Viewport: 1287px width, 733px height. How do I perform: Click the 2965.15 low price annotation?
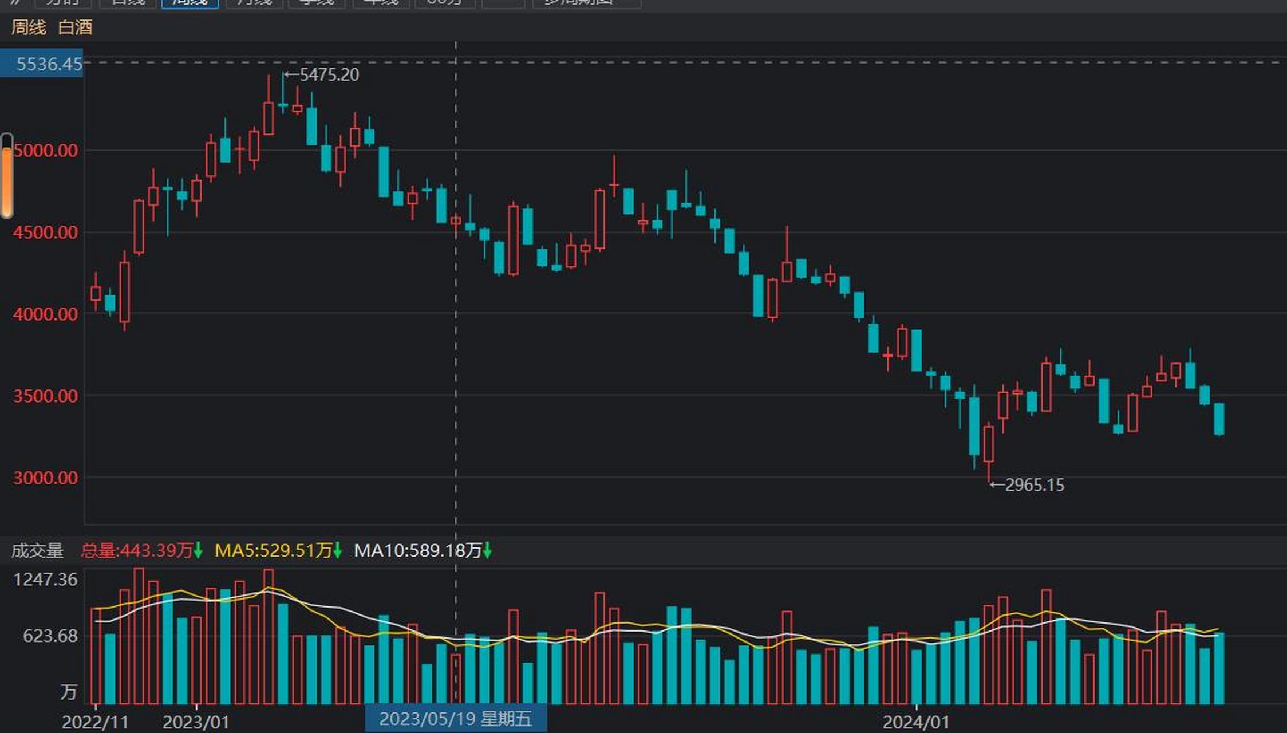coord(1035,485)
